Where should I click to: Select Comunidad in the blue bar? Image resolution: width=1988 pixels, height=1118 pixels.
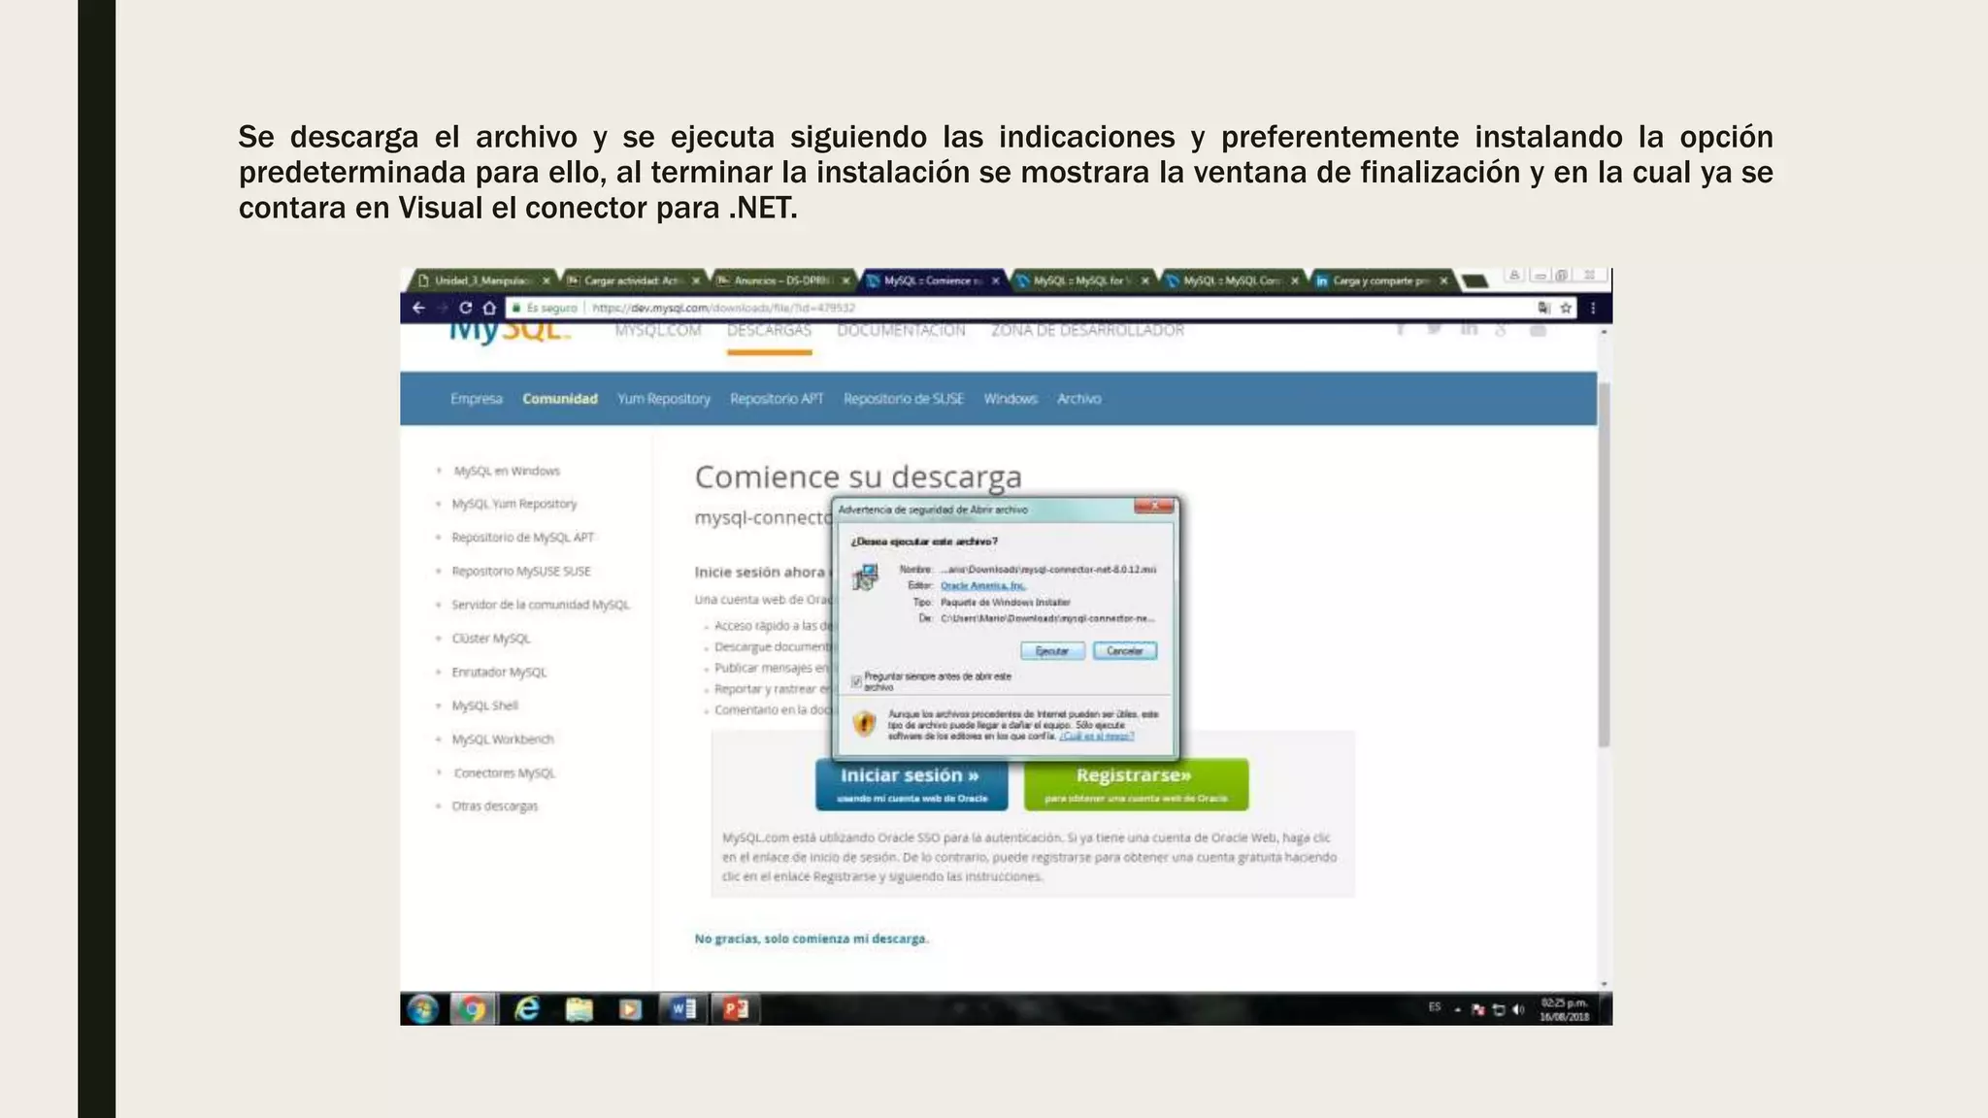coord(560,399)
